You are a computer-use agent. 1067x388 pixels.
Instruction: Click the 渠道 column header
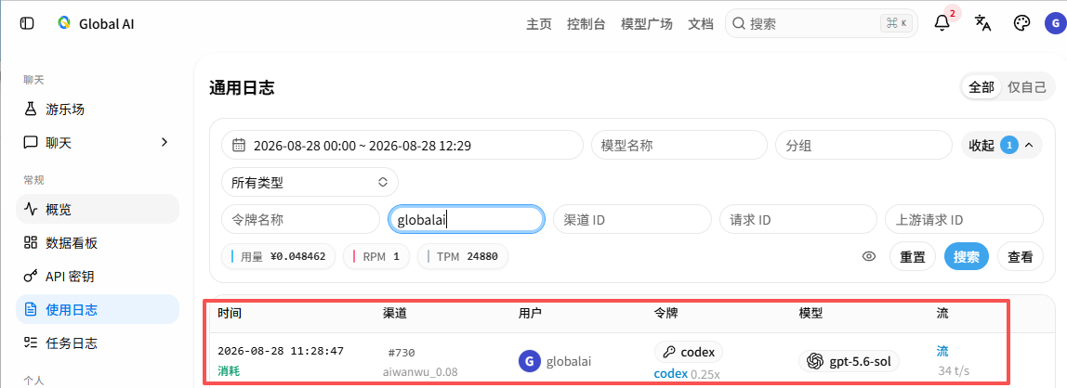pos(395,313)
